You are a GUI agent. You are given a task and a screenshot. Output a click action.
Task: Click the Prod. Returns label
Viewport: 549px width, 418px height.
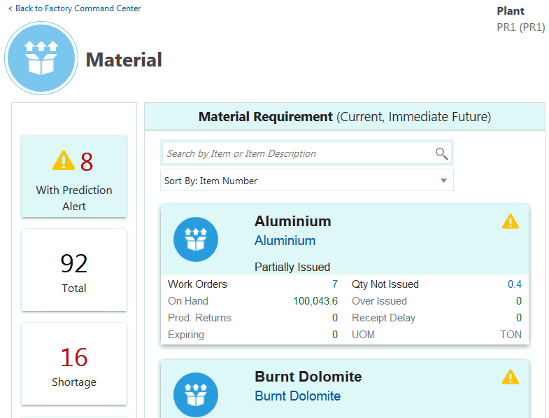click(x=199, y=318)
